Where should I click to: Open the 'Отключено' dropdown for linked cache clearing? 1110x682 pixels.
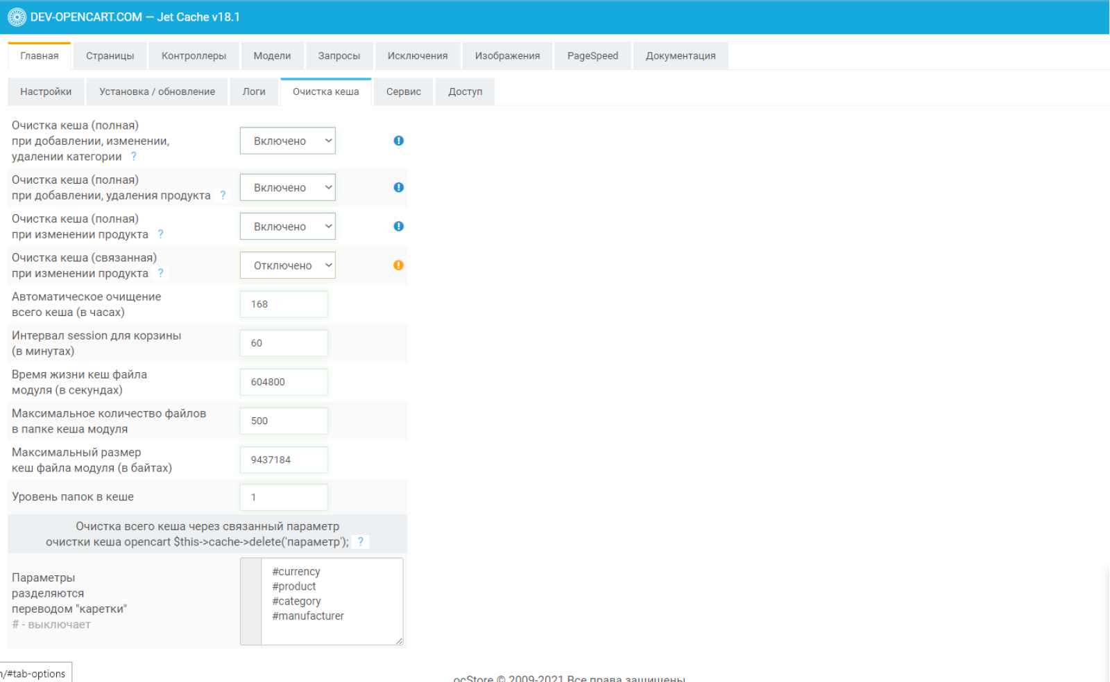(288, 265)
